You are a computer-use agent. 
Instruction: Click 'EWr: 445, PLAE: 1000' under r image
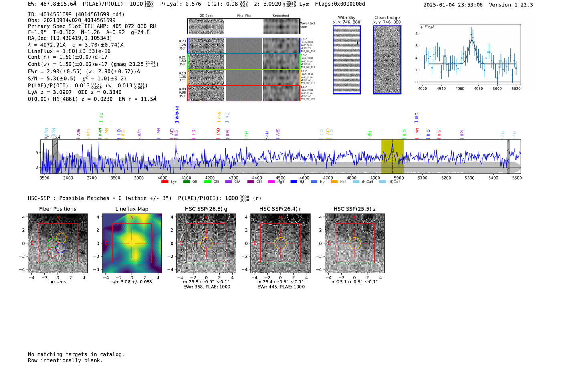point(281,287)
